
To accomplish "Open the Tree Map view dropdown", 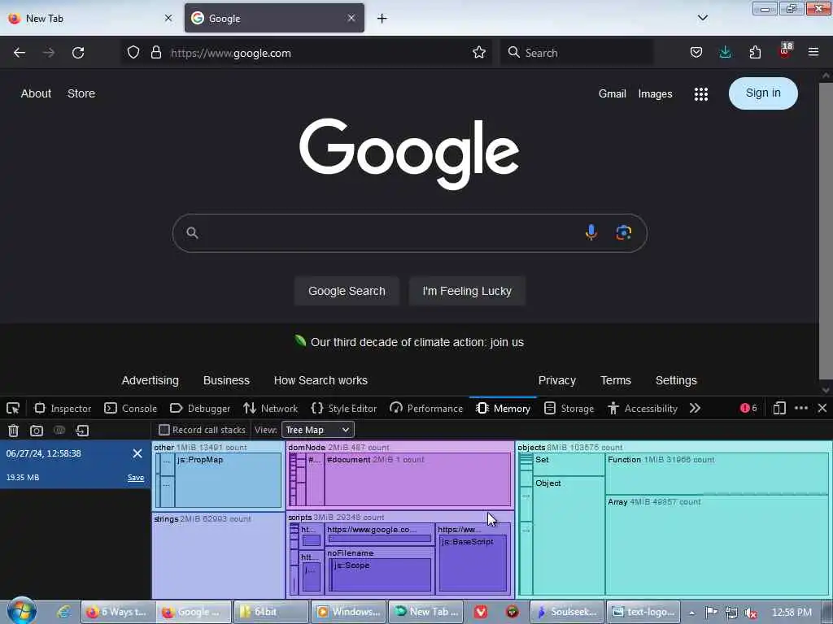I will [318, 430].
